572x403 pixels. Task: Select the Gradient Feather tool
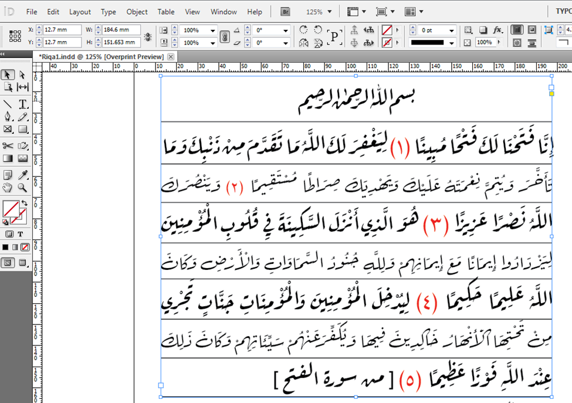(x=23, y=158)
